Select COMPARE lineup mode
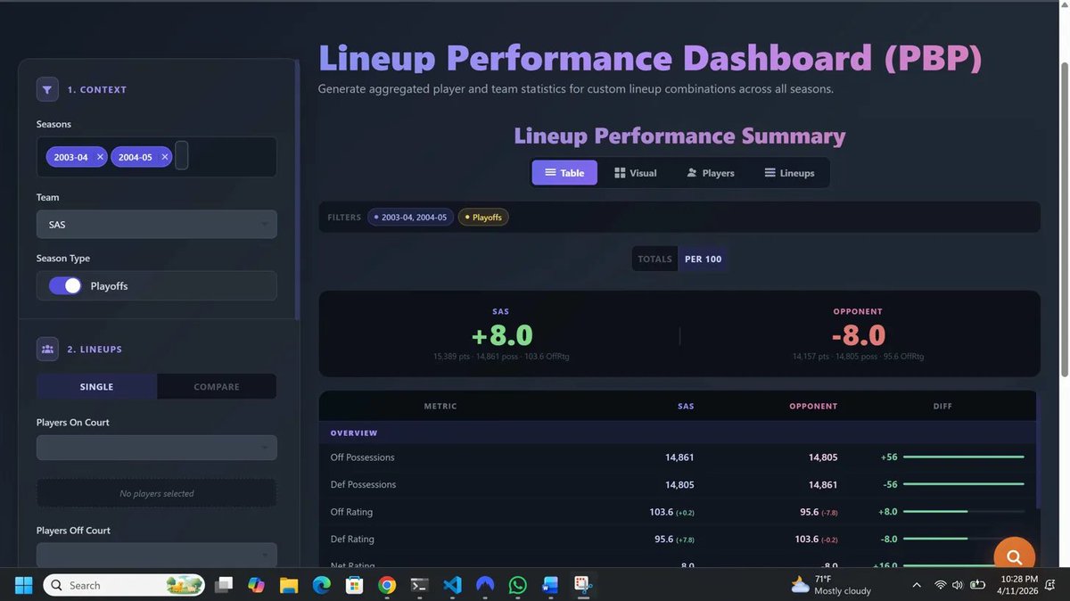Viewport: 1070px width, 601px height. (217, 386)
